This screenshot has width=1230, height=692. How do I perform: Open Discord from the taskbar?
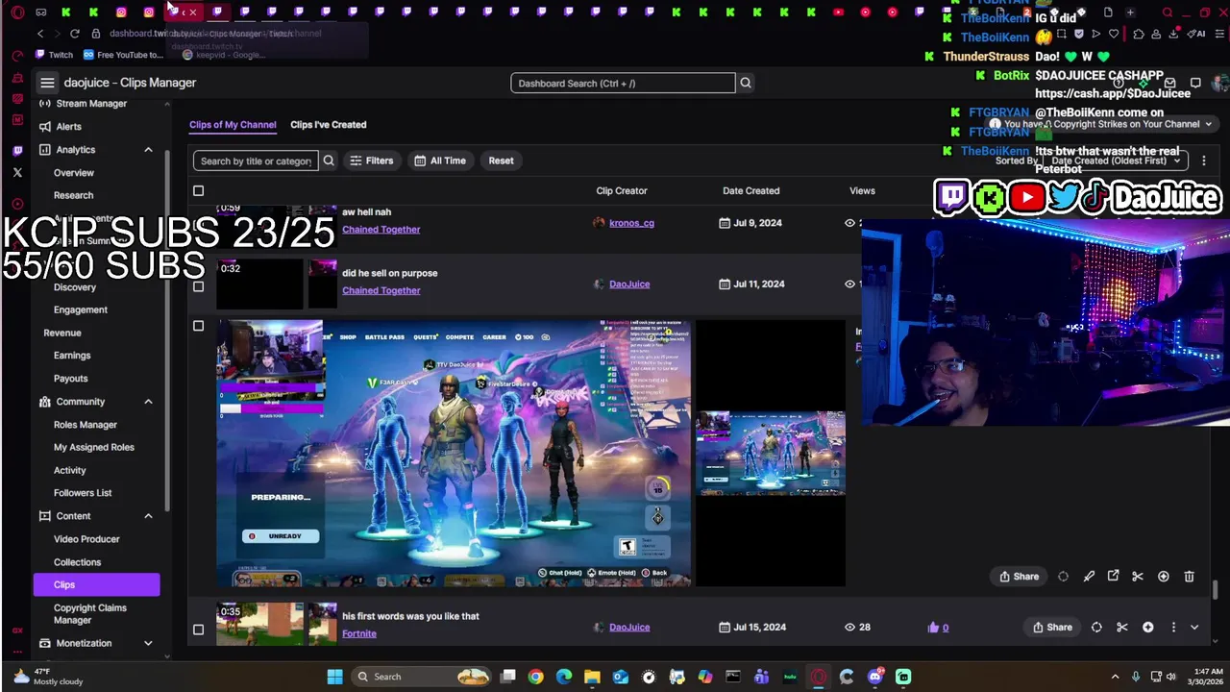[x=874, y=677]
